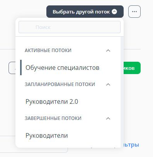The image size is (153, 157).
Task: Focus the 'Поиск' search field
Action: pyautogui.click(x=70, y=27)
